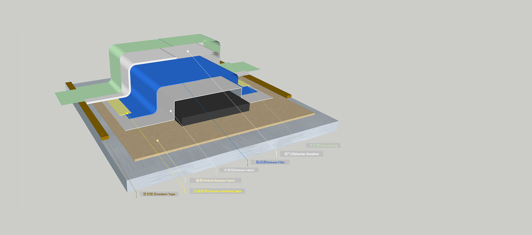Open the Mold Release Fabric label
Viewport: 532px width, 235px height.
(215, 181)
